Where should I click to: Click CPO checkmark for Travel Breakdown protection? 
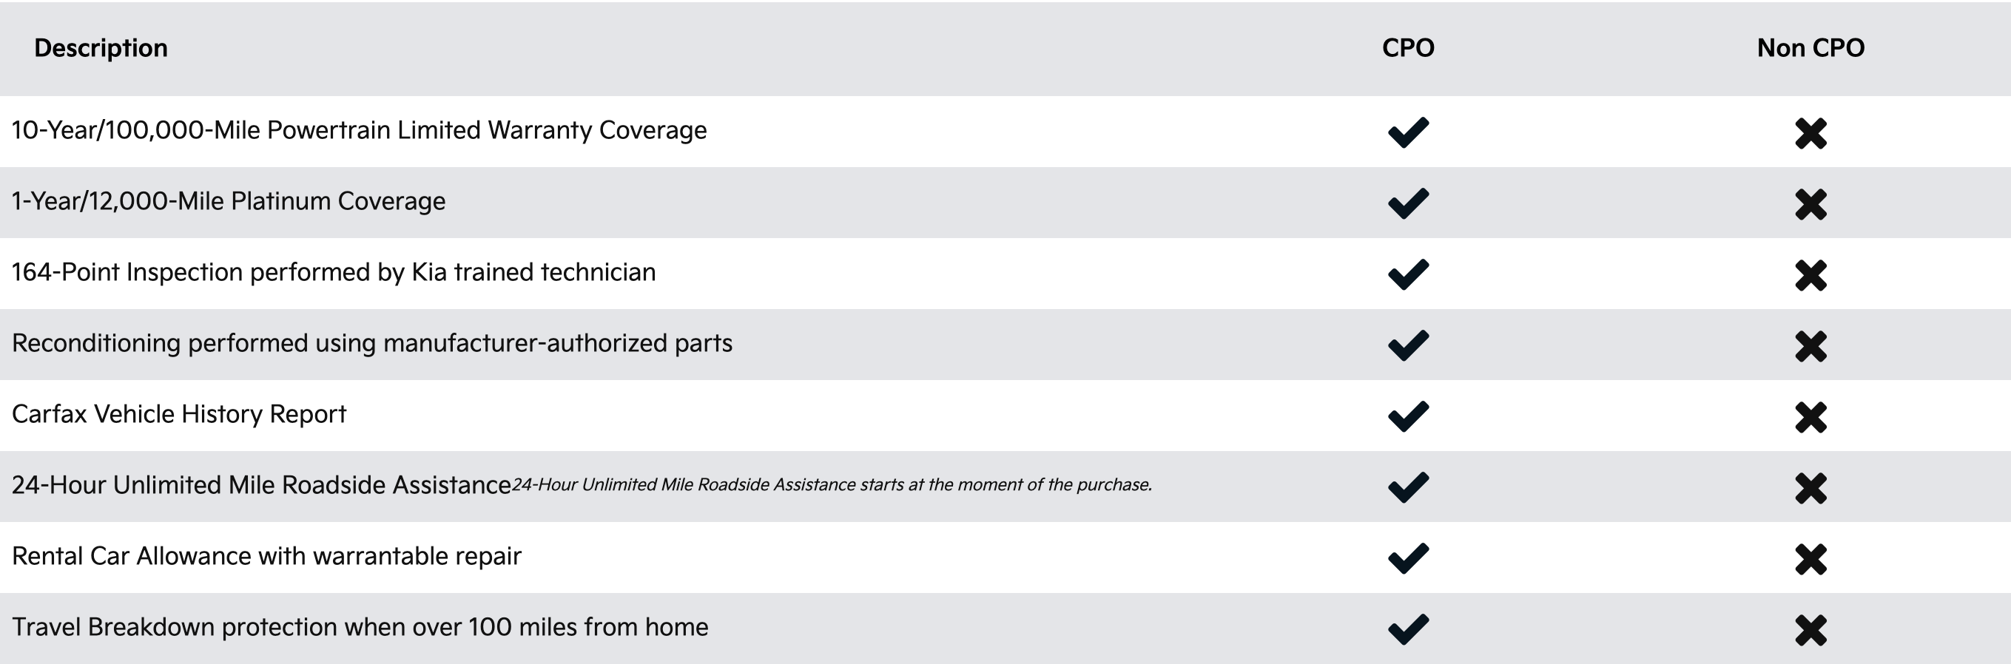click(x=1408, y=629)
